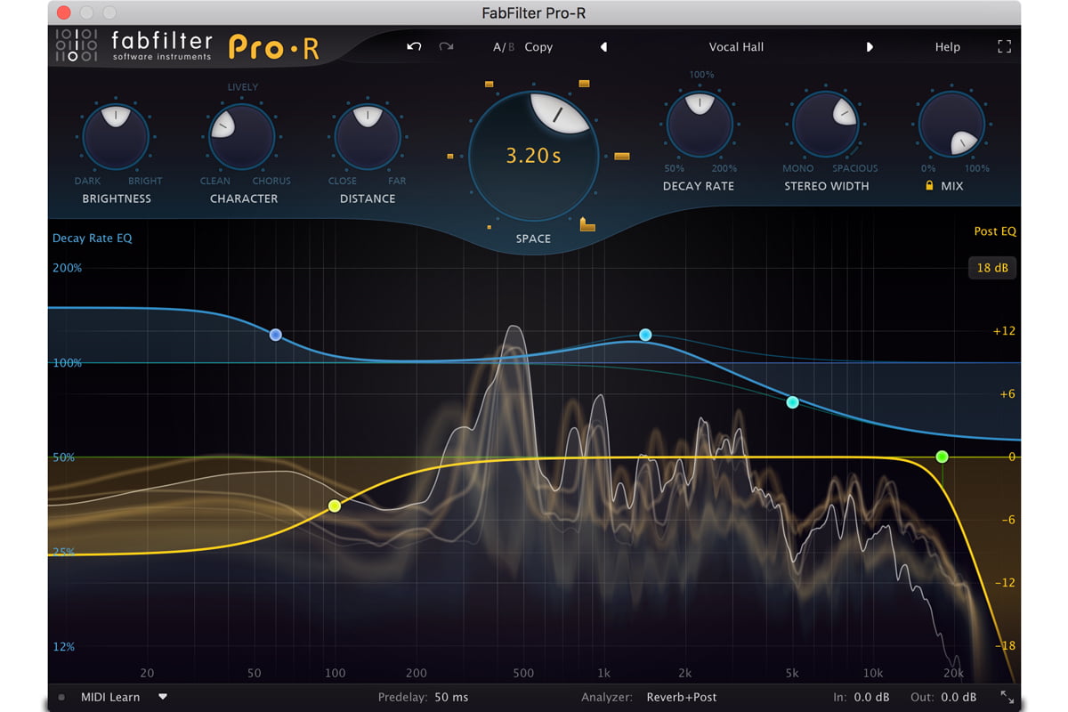The height and width of the screenshot is (712, 1068).
Task: Click the Decay Rate knob
Action: (x=700, y=124)
